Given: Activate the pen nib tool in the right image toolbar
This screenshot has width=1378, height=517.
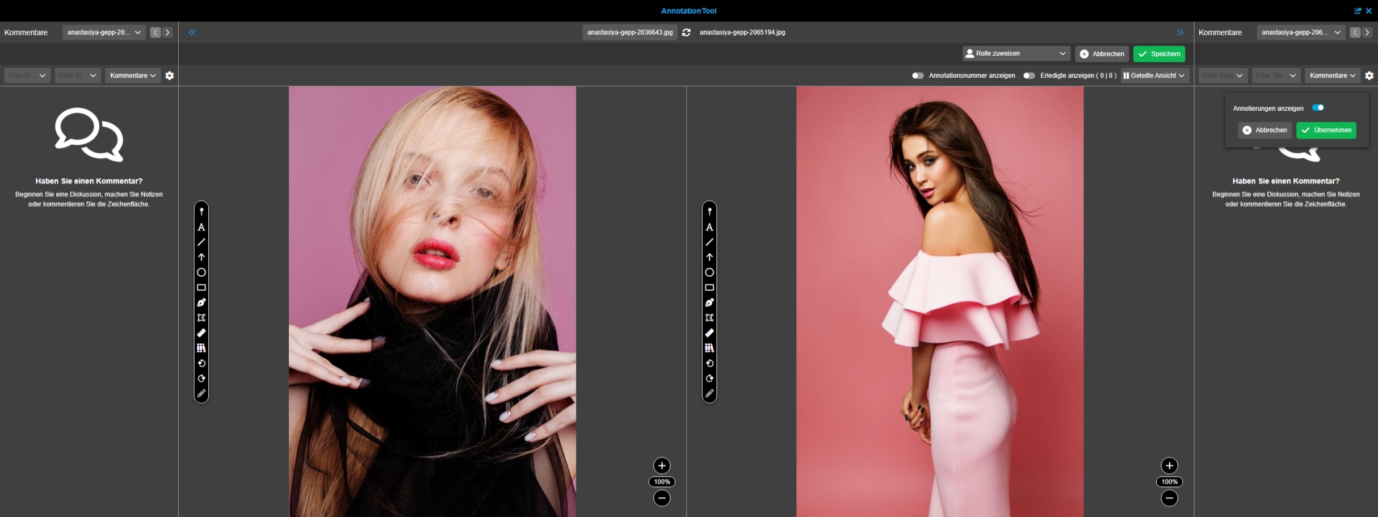Looking at the screenshot, I should pyautogui.click(x=709, y=302).
